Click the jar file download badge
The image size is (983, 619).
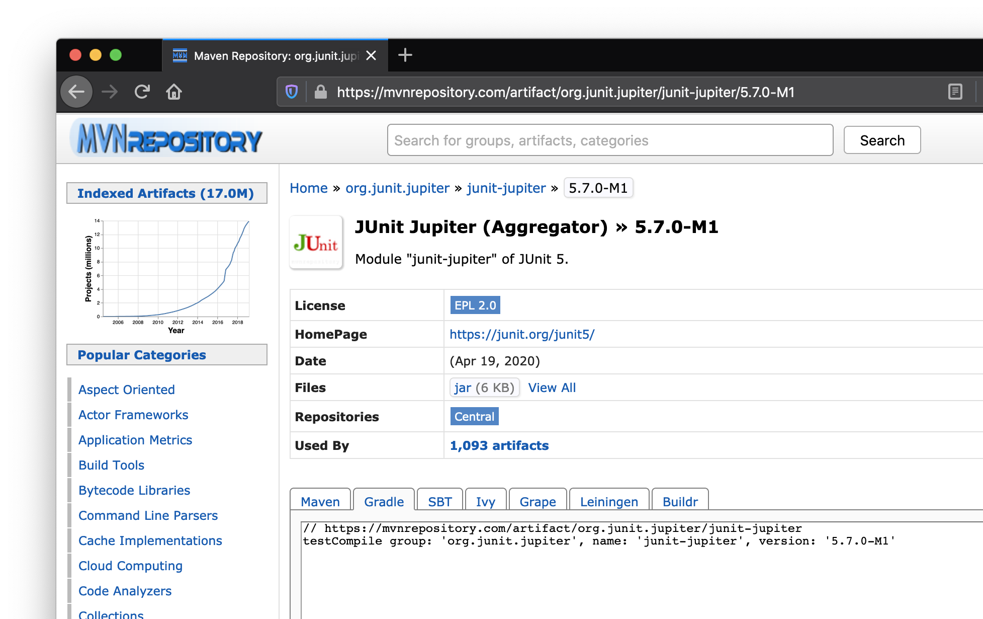point(484,387)
